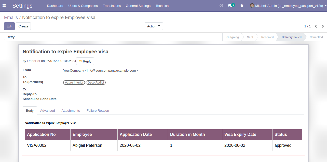The image size is (327, 162).
Task: Go back to Emails breadcrumb
Action: pos(11,18)
